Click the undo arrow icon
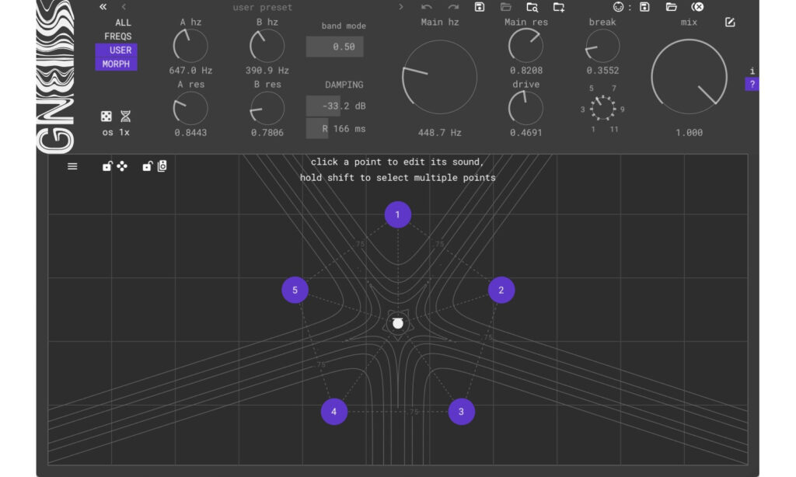The height and width of the screenshot is (477, 796). pyautogui.click(x=427, y=6)
